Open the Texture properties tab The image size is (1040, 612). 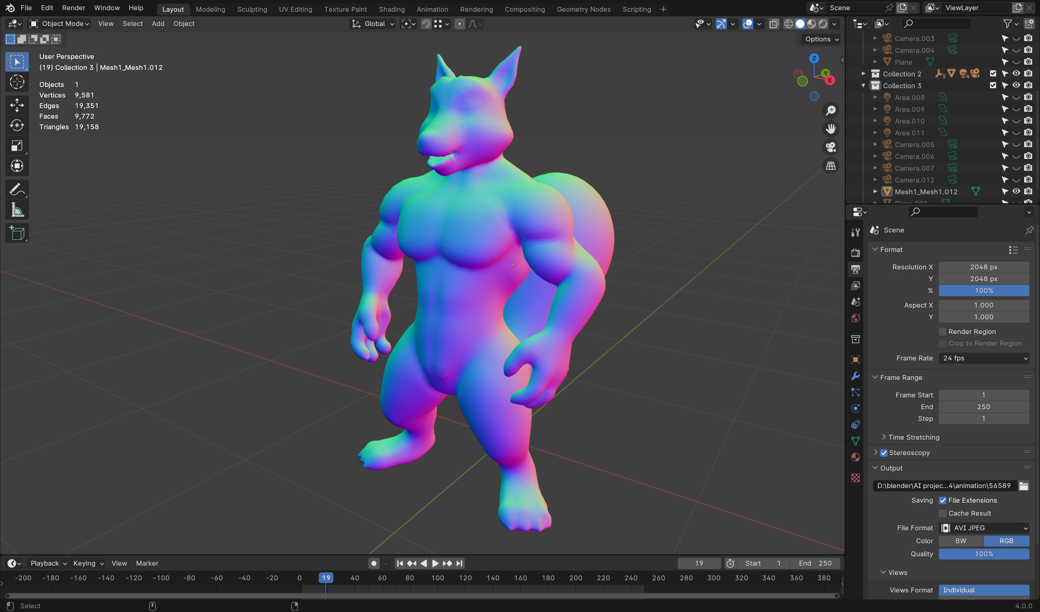[x=855, y=478]
